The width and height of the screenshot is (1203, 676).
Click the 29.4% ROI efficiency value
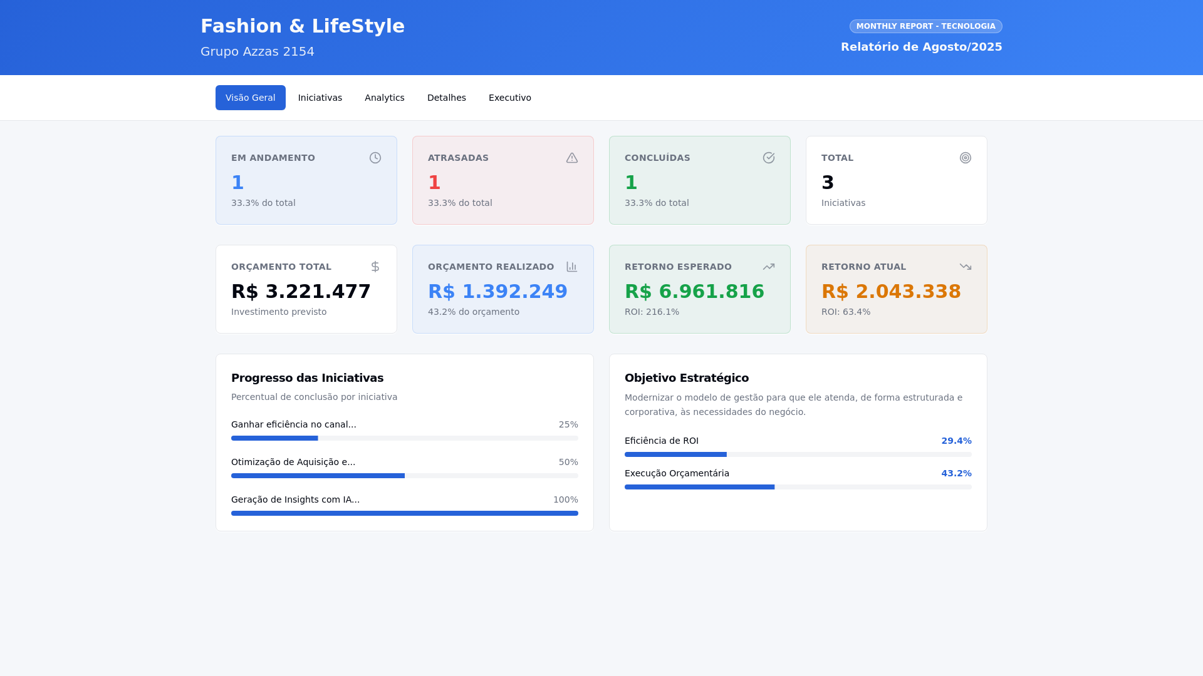tap(956, 441)
